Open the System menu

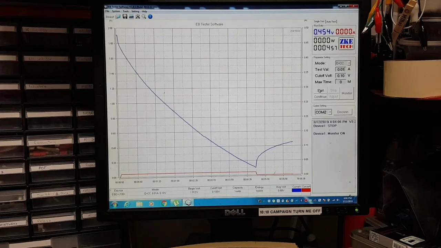[116, 11]
